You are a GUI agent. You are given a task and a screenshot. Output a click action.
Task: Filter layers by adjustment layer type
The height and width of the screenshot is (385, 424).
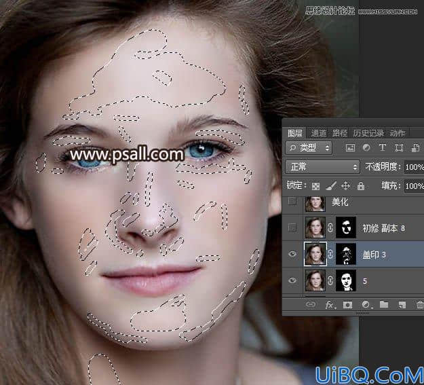[366, 147]
